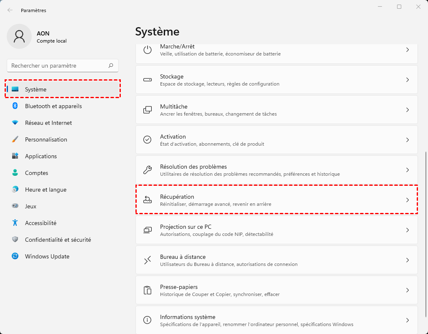
Task: Expand Informations système chevron
Action: pos(408,320)
